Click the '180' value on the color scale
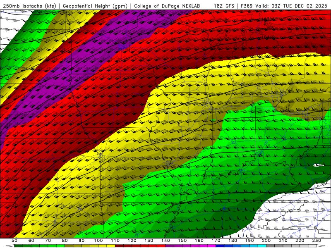This screenshot has width=331, height=248. (x=233, y=241)
